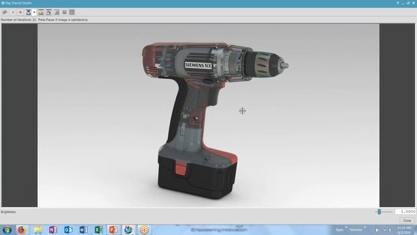Viewport: 417px width, 235px height.
Task: Click the grayed stepped-shape toolbar icon
Action: 57,12
